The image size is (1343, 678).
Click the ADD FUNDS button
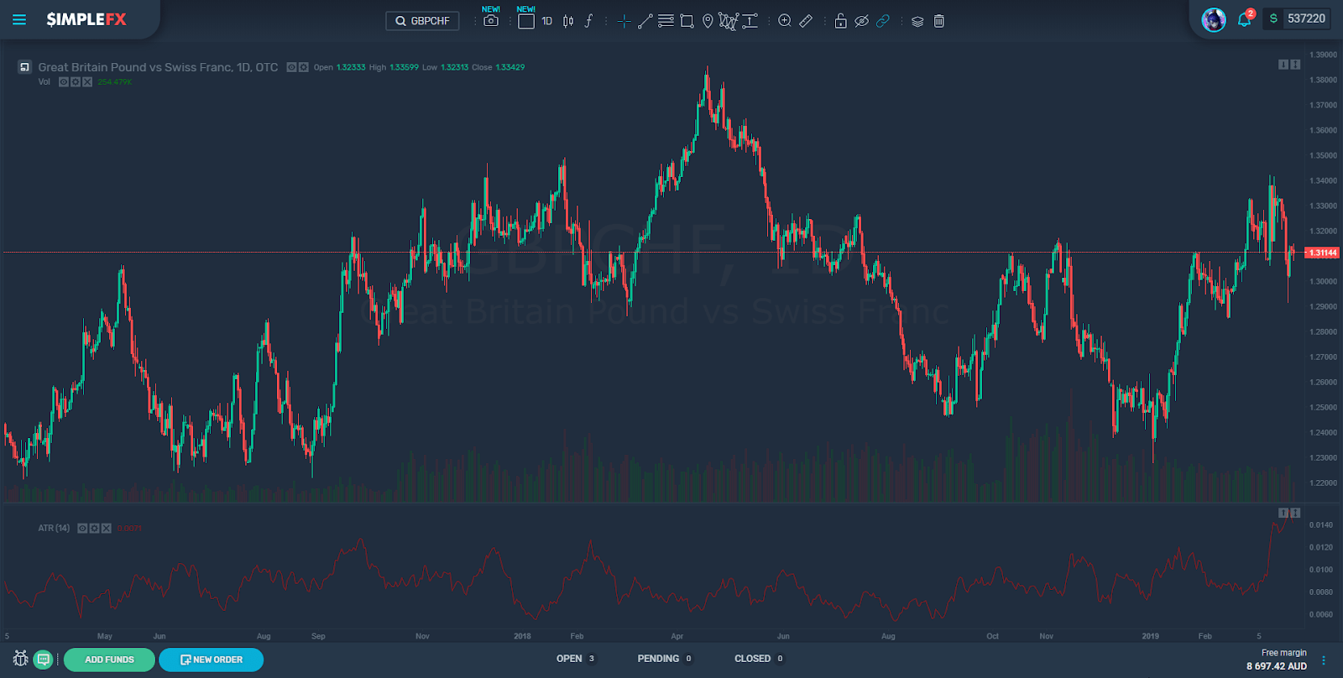(x=109, y=660)
